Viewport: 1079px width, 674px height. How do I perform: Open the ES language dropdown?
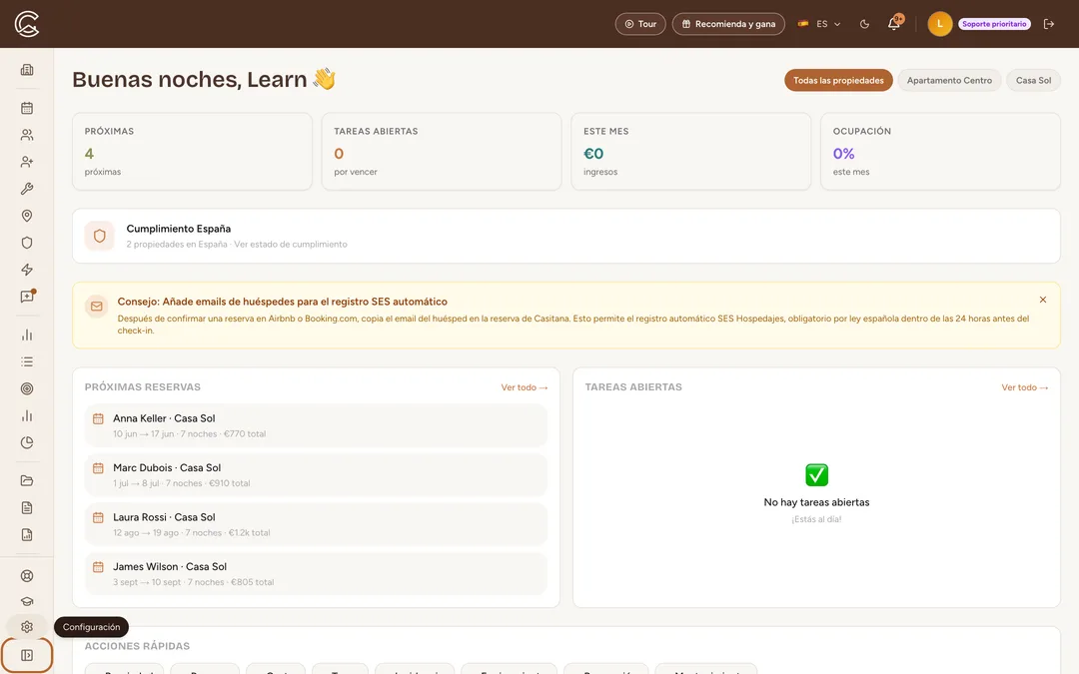click(819, 24)
